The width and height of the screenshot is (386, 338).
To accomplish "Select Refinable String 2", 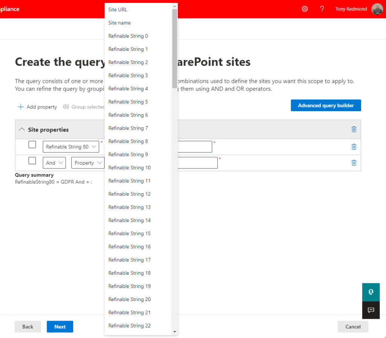I will [138, 62].
